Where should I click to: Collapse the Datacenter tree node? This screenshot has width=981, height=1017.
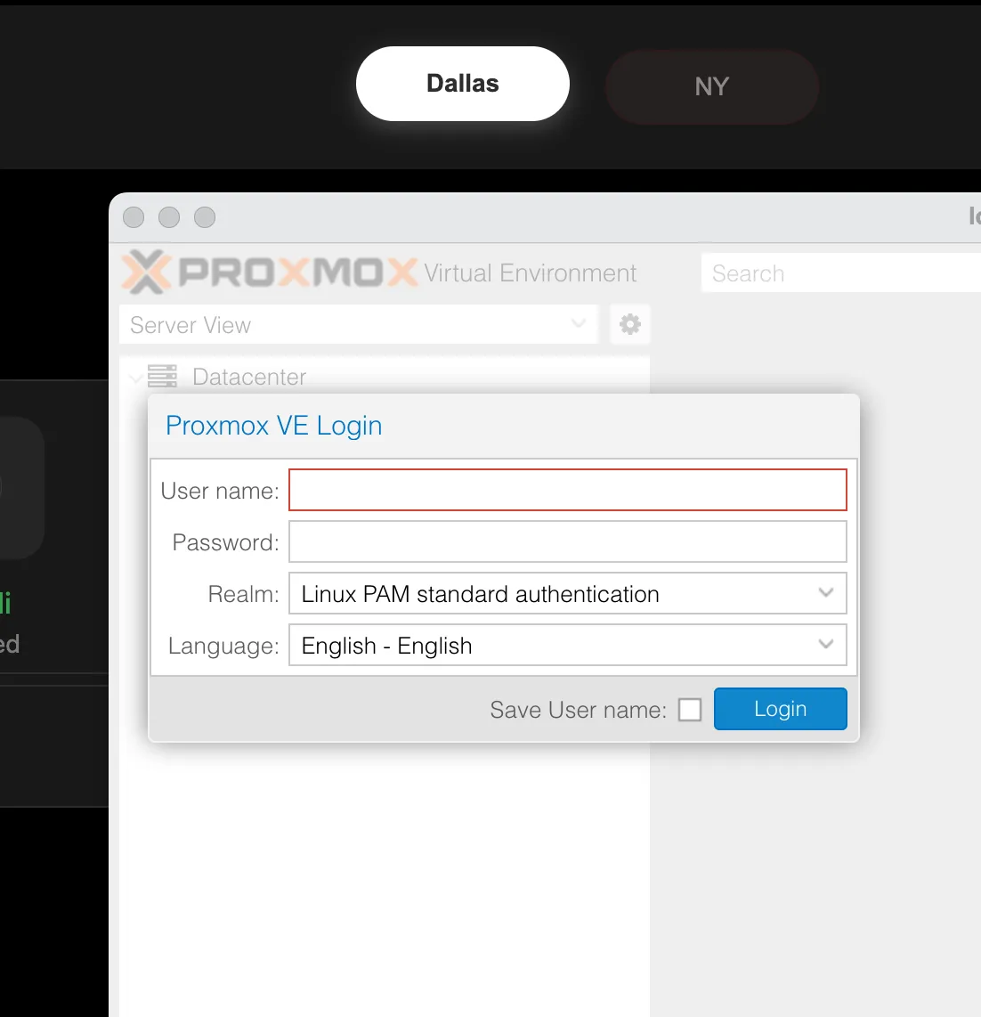(x=134, y=377)
